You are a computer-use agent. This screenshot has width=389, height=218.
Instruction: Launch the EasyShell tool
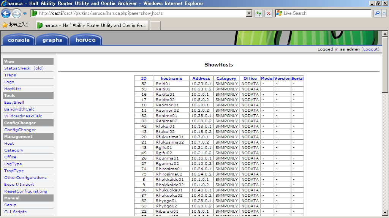[x=14, y=102]
